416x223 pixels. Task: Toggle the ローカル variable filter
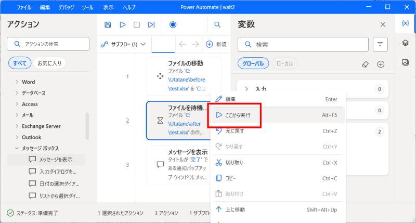pos(284,63)
